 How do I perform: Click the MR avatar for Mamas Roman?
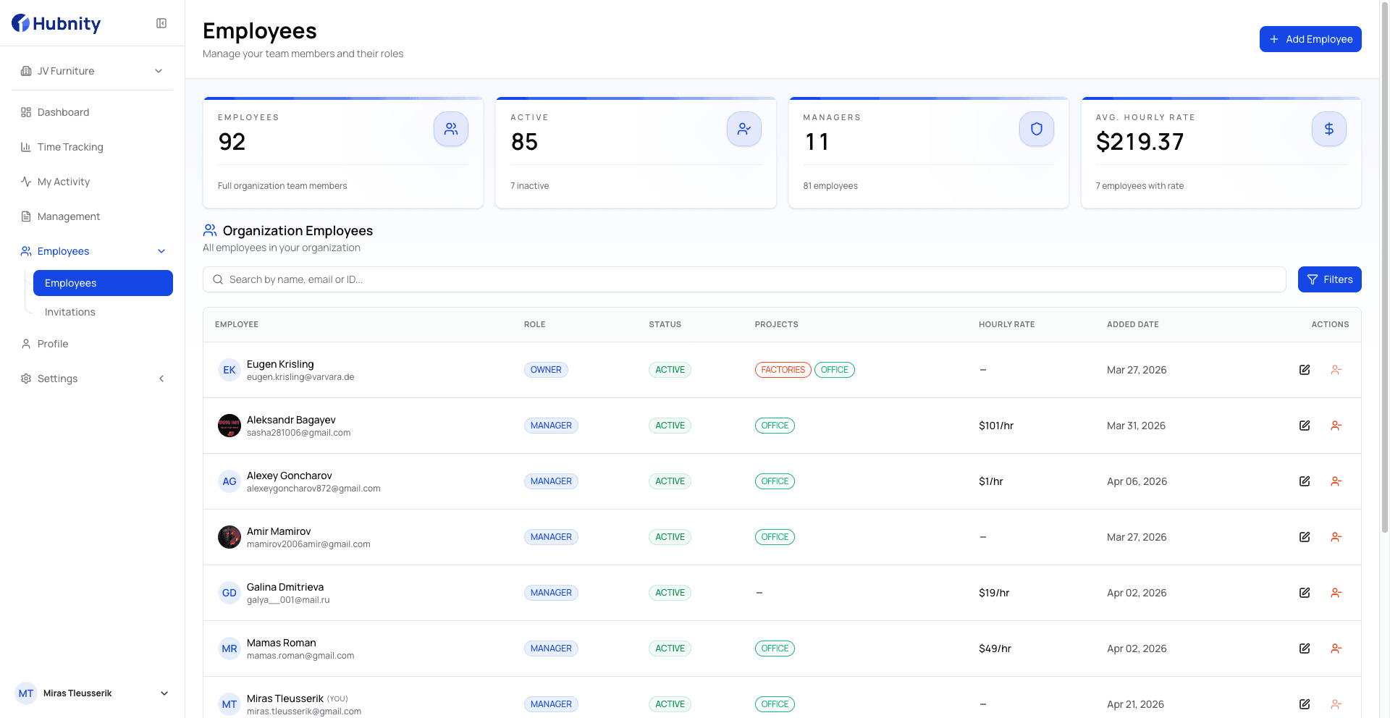[x=229, y=649]
